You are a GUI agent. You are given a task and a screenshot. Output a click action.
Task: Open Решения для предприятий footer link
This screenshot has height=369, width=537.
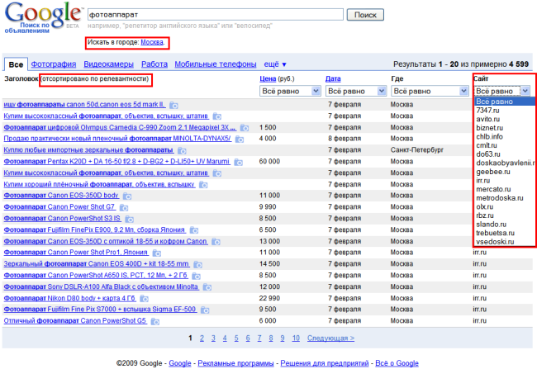[325, 363]
